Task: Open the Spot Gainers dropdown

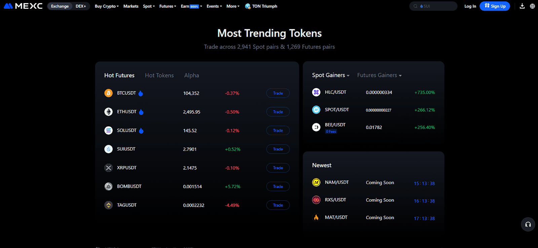Action: click(331, 75)
